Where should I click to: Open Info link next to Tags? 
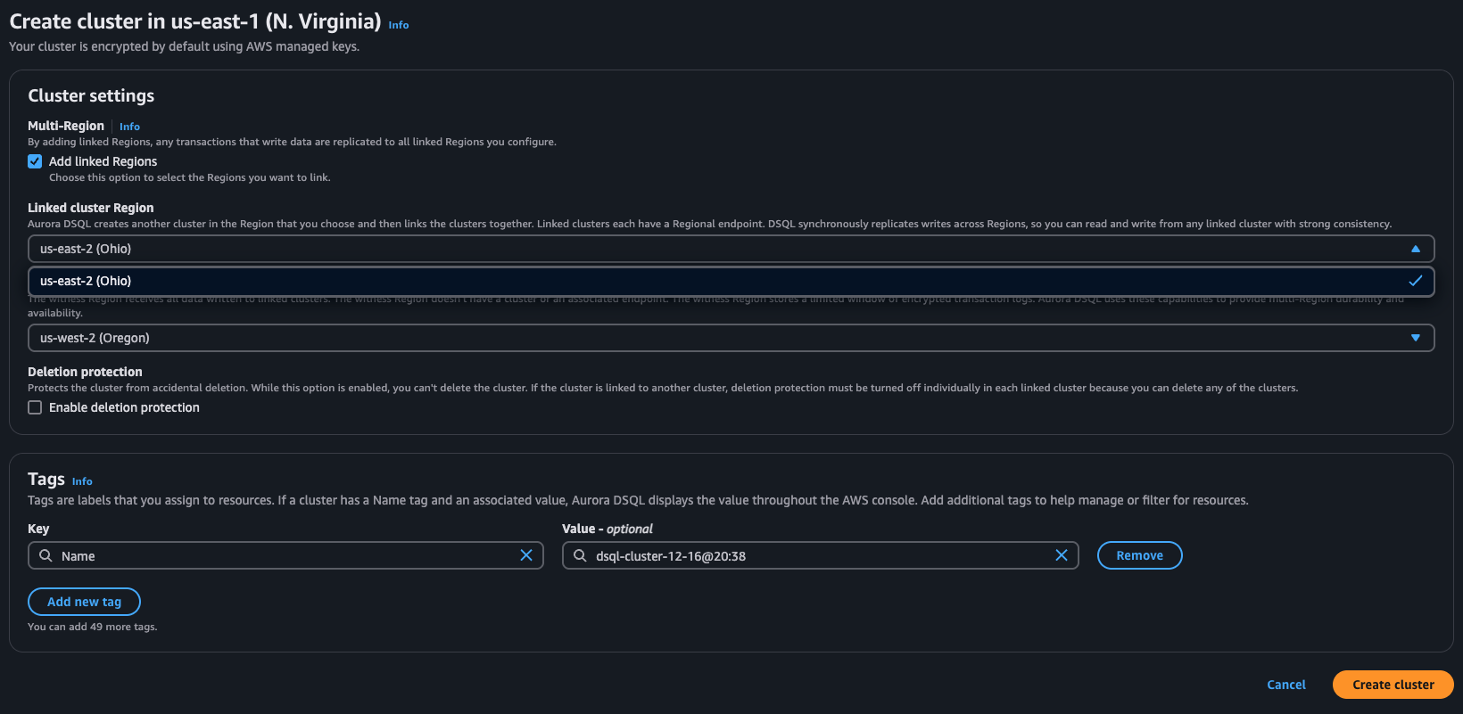[x=82, y=481]
